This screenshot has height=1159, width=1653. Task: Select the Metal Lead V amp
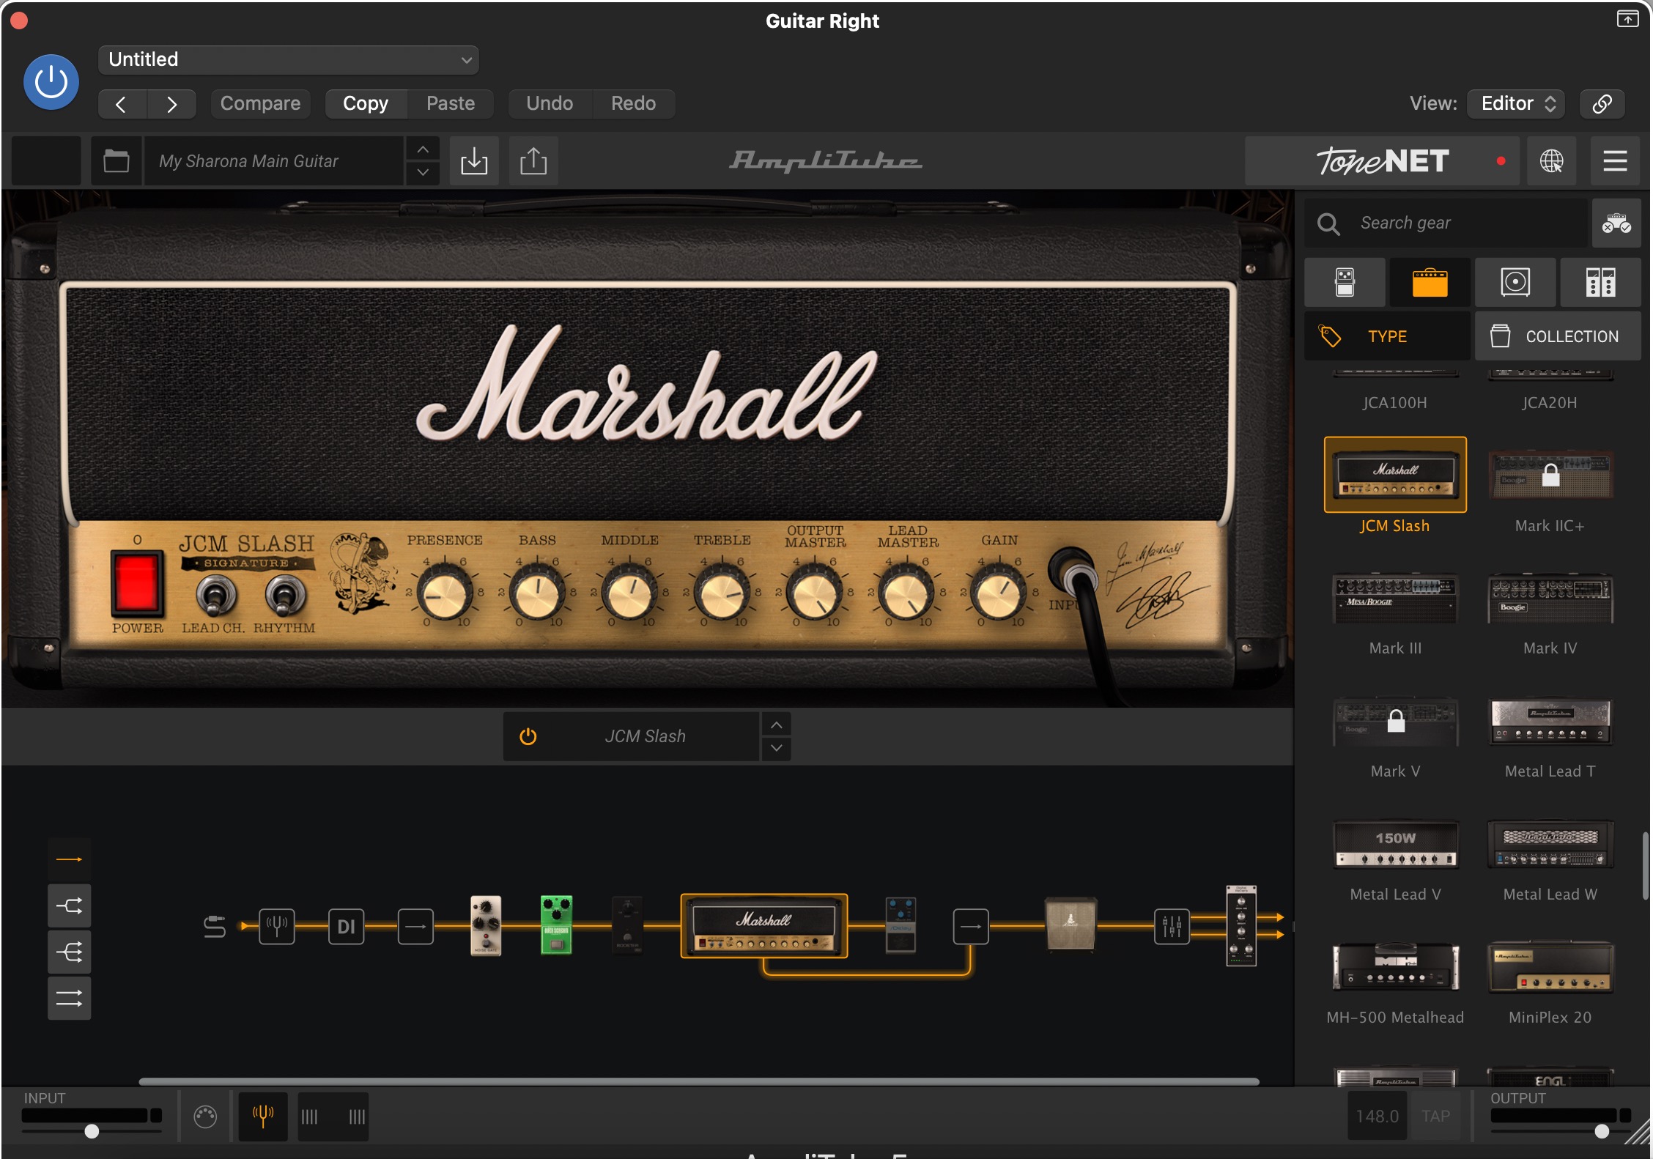pos(1395,845)
